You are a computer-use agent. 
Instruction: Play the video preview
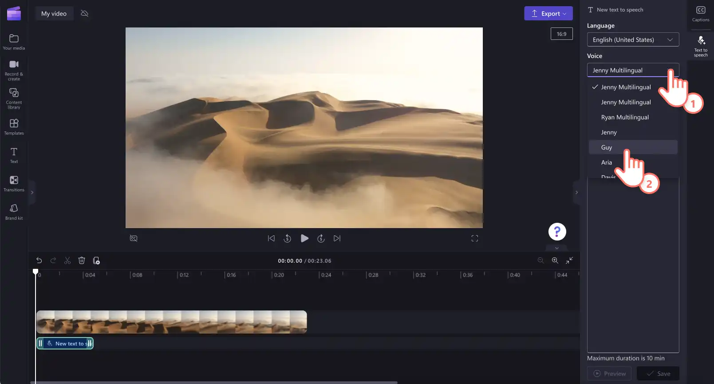click(304, 238)
